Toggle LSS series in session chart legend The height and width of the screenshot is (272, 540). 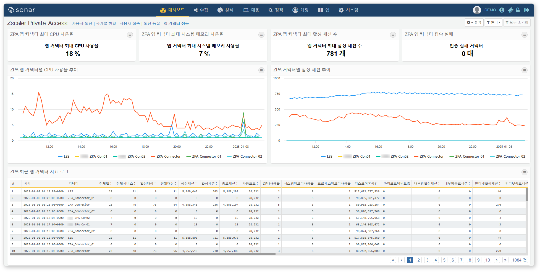327,157
